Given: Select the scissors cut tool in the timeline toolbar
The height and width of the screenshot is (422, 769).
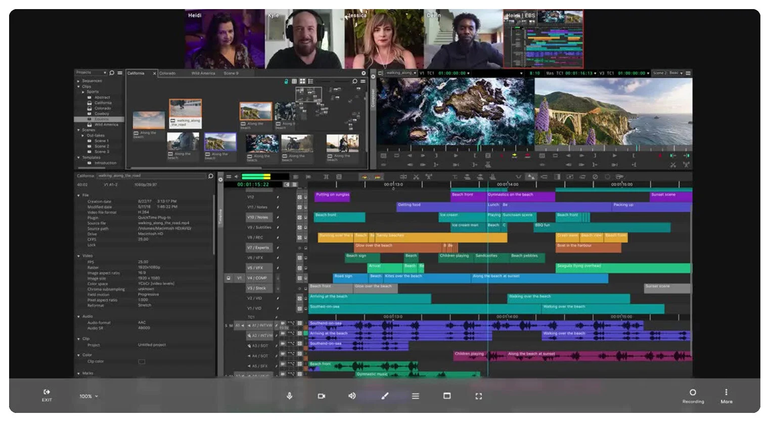Looking at the screenshot, I should [x=417, y=177].
